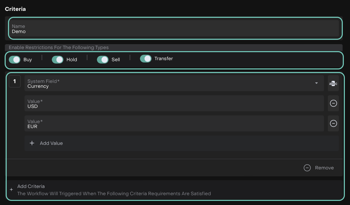
Task: Remove the USD value with its minus icon
Action: coord(333,103)
